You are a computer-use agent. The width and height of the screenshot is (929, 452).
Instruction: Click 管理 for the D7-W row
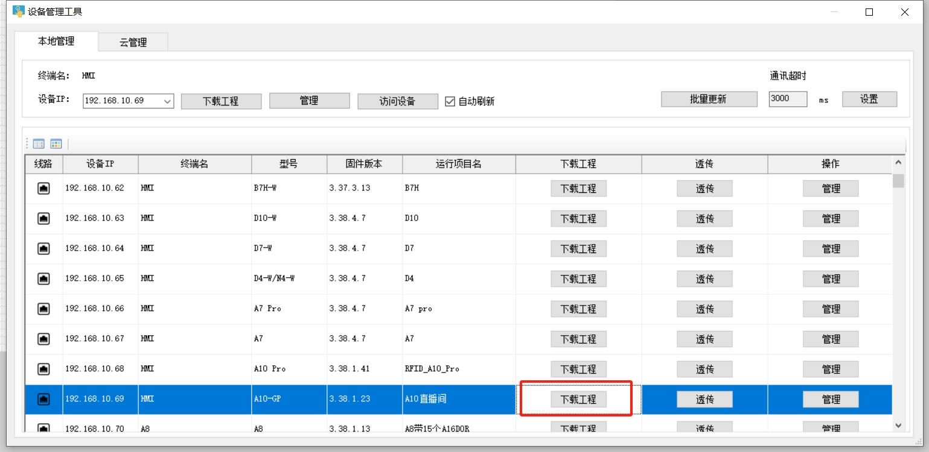(831, 249)
